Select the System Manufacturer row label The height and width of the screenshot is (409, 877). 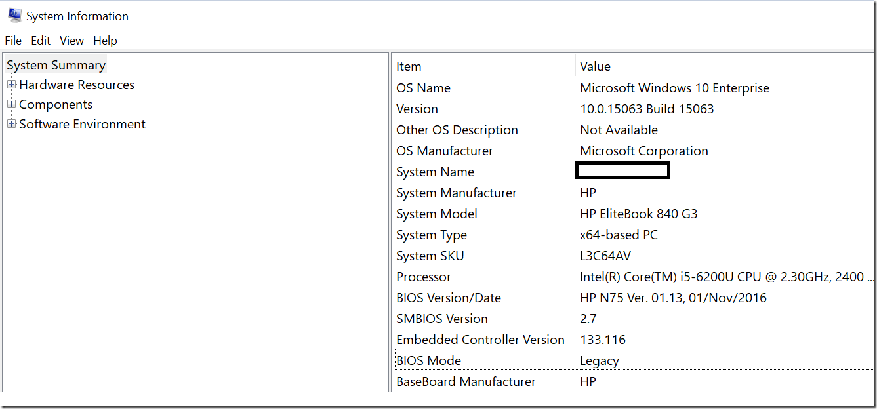[x=457, y=193]
